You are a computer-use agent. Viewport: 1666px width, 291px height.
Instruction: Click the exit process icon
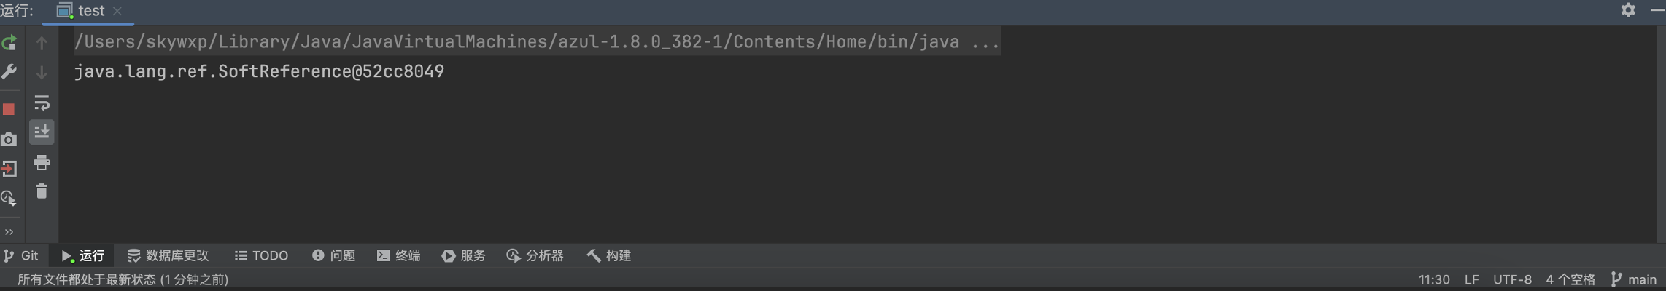coord(9,169)
